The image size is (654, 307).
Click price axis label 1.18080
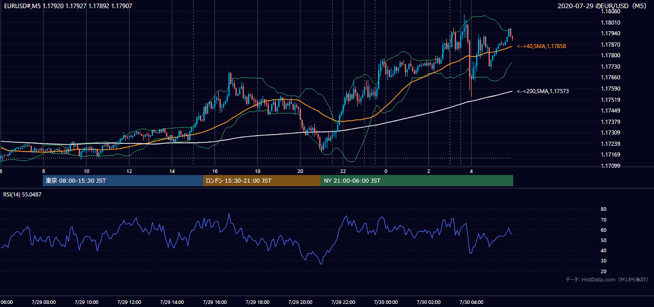[x=611, y=11]
